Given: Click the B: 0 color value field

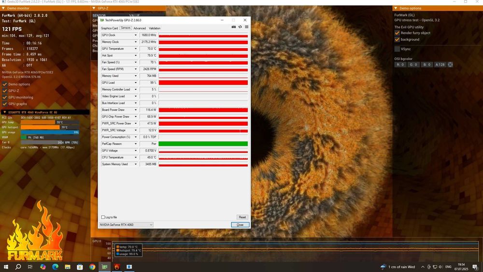Looking at the screenshot, I should click(x=427, y=65).
